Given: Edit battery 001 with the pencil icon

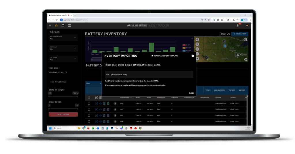Looking at the screenshot, I should (97, 103).
